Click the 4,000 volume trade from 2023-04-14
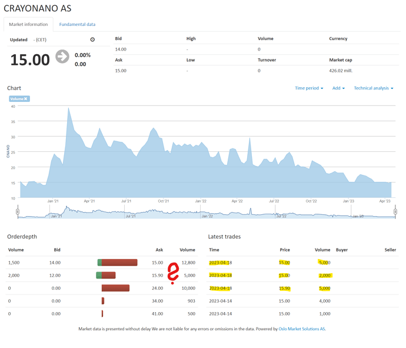 (x=325, y=301)
